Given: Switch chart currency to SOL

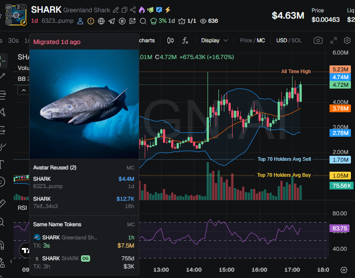Looking at the screenshot, I should tap(296, 40).
